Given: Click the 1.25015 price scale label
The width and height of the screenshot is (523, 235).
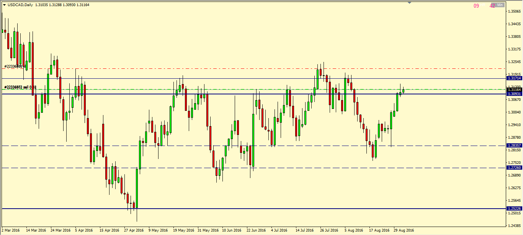Looking at the screenshot, I should coord(515,213).
